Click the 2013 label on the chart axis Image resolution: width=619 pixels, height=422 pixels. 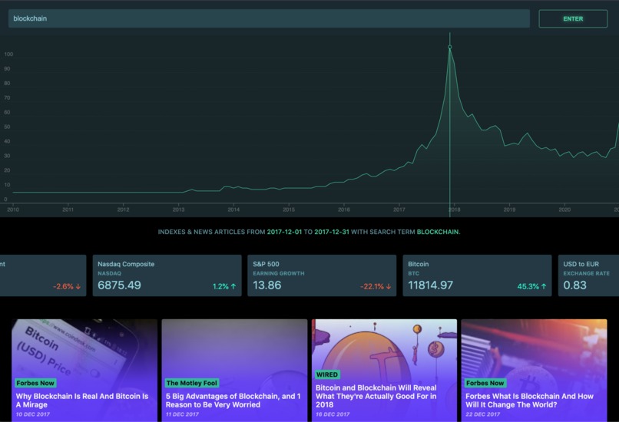pos(178,209)
